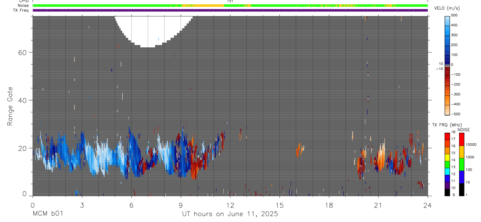This screenshot has width=481, height=222.
Task: Click the orange segment of Noise strip
Action: pos(203,5)
